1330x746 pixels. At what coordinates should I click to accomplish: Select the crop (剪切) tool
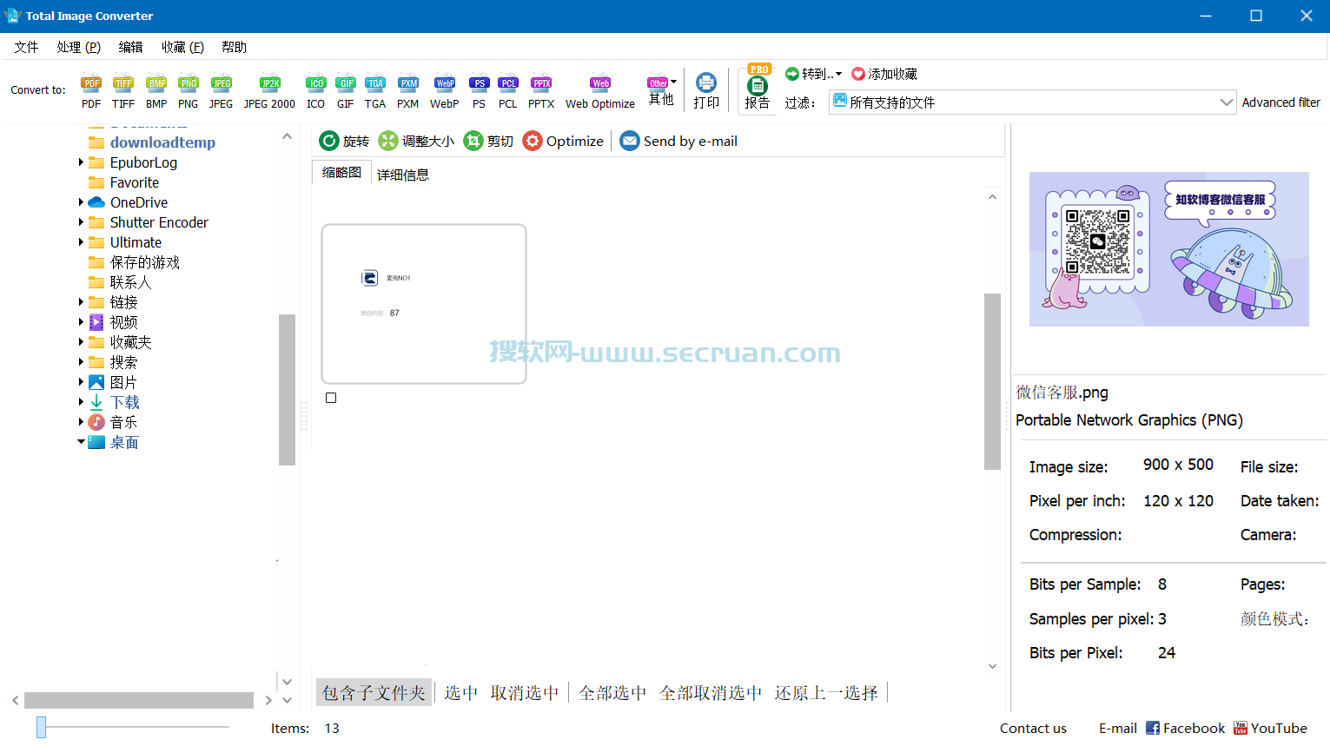[488, 141]
